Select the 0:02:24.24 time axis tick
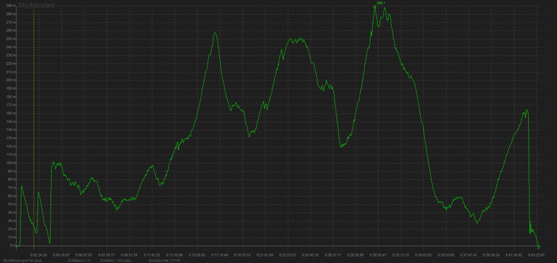This screenshot has height=263, width=557. point(39,254)
